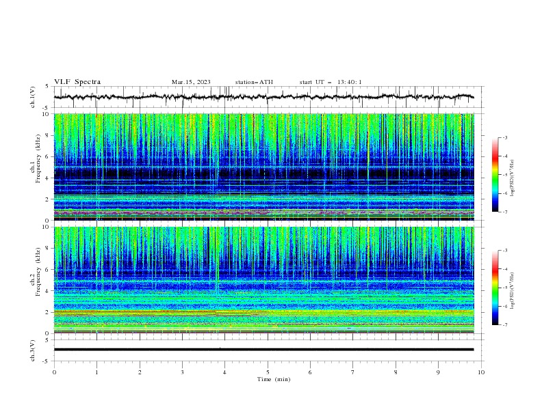542x418 pixels.
Task: Click time axis tick label '8'
Action: (x=396, y=372)
